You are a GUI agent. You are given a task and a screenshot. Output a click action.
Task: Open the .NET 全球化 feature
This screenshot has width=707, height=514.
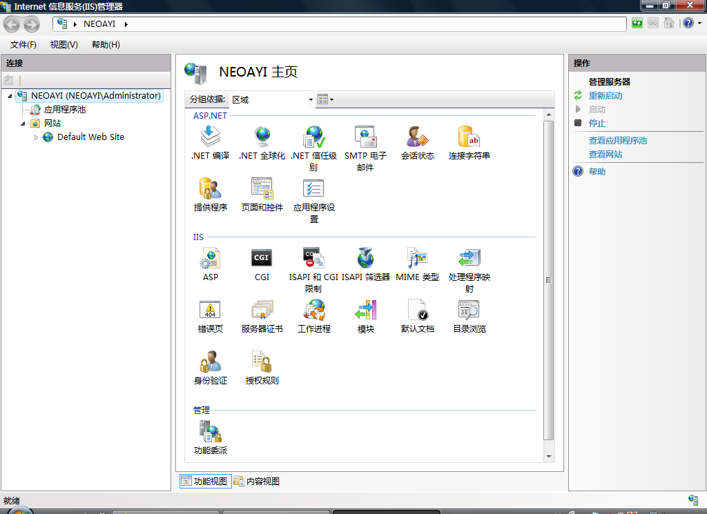point(262,143)
